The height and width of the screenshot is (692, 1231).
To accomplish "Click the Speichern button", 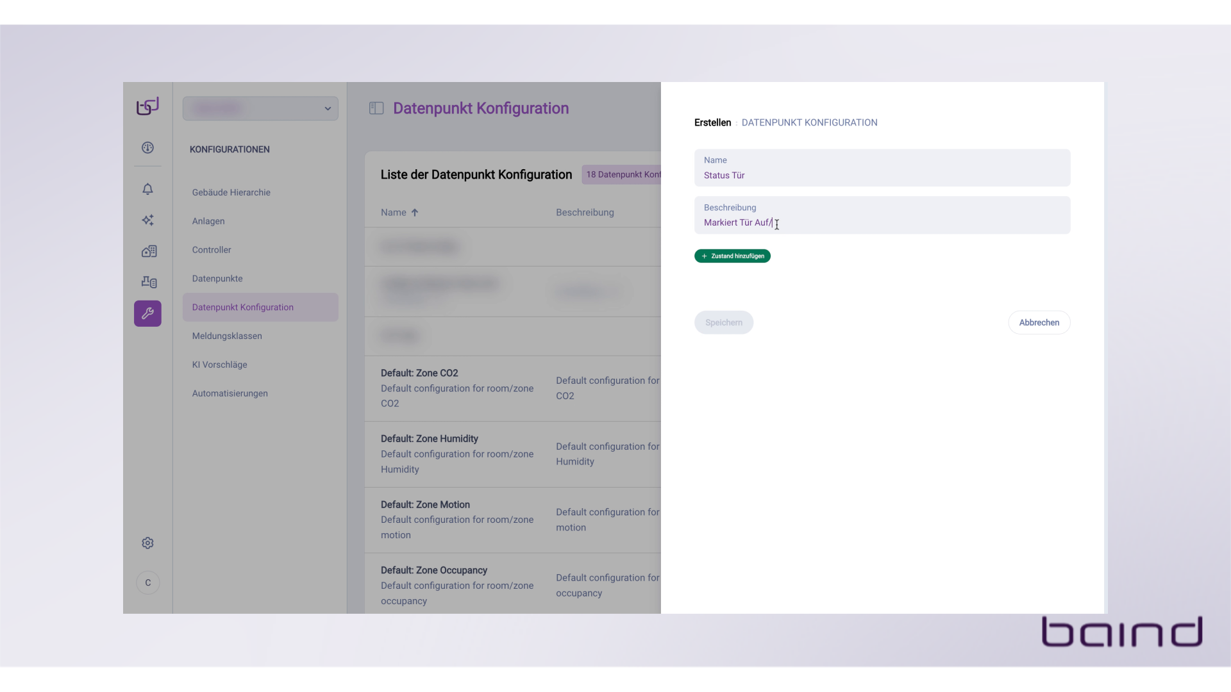I will [723, 322].
